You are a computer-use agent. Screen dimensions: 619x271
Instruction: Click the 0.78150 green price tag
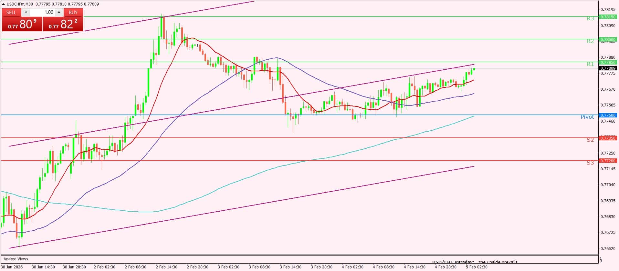pos(607,17)
